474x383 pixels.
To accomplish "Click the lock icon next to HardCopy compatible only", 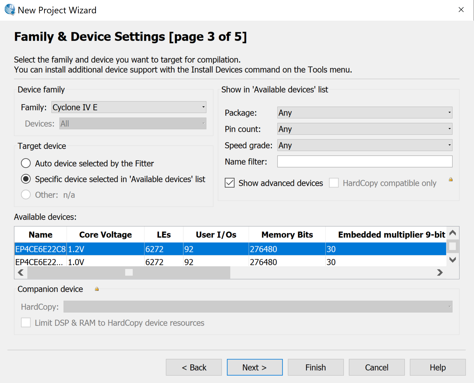I will [451, 179].
